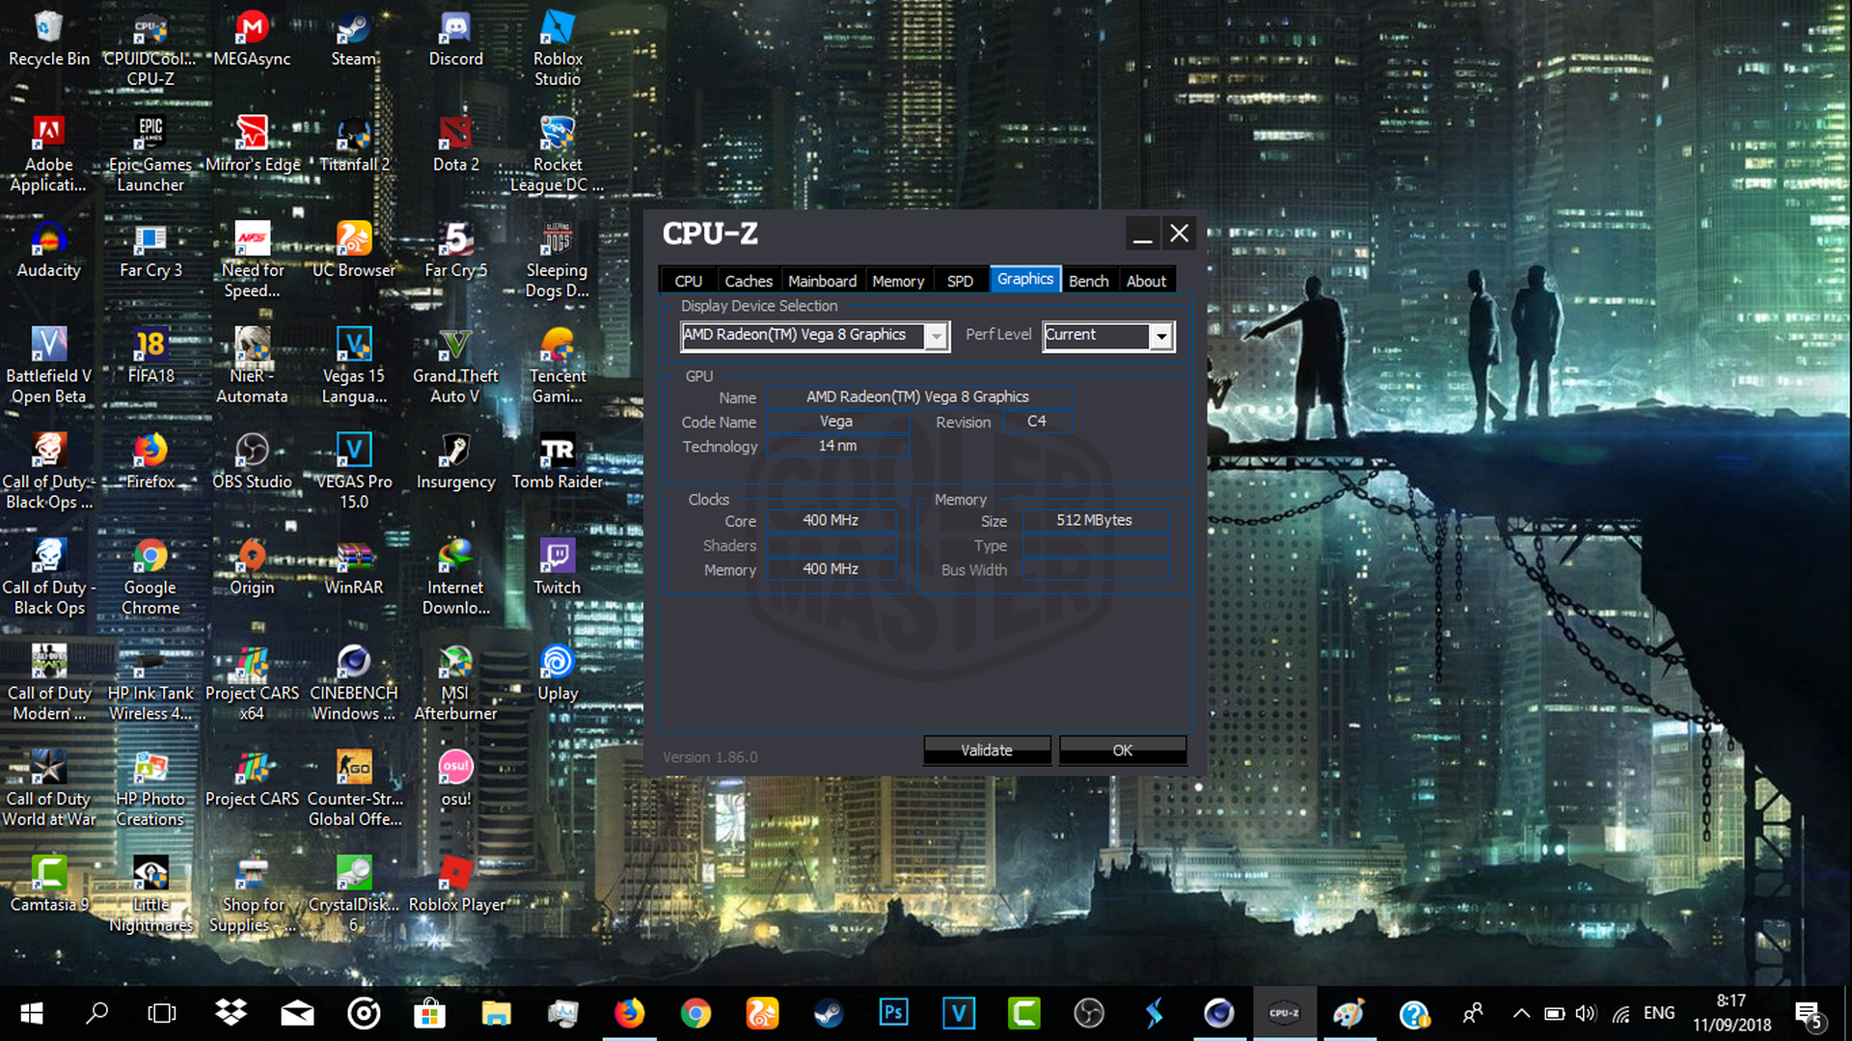The width and height of the screenshot is (1852, 1041).
Task: Launch Roblox Studio desktop icon
Action: pyautogui.click(x=558, y=48)
